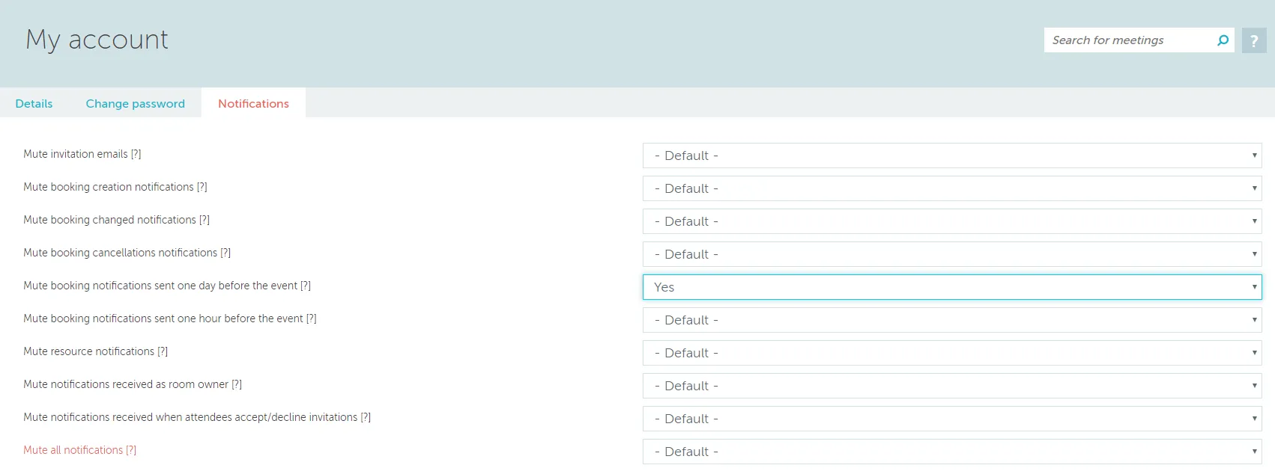Screen dimensions: 1275x471
Task: Click help [?] next to Mute invitation emails
Action: (x=136, y=154)
